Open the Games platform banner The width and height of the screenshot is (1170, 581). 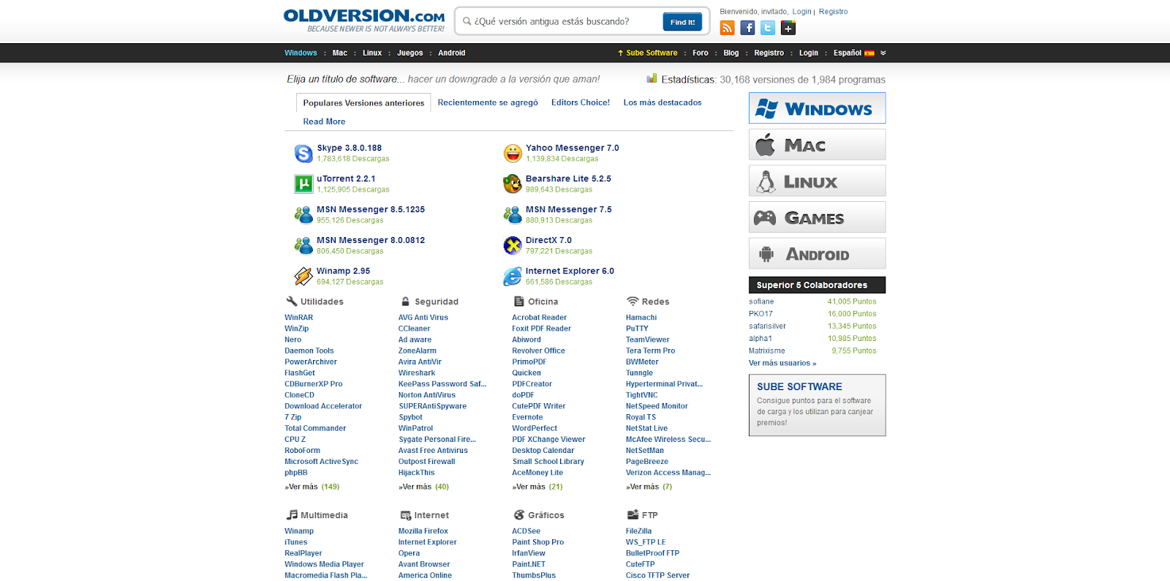(x=817, y=217)
